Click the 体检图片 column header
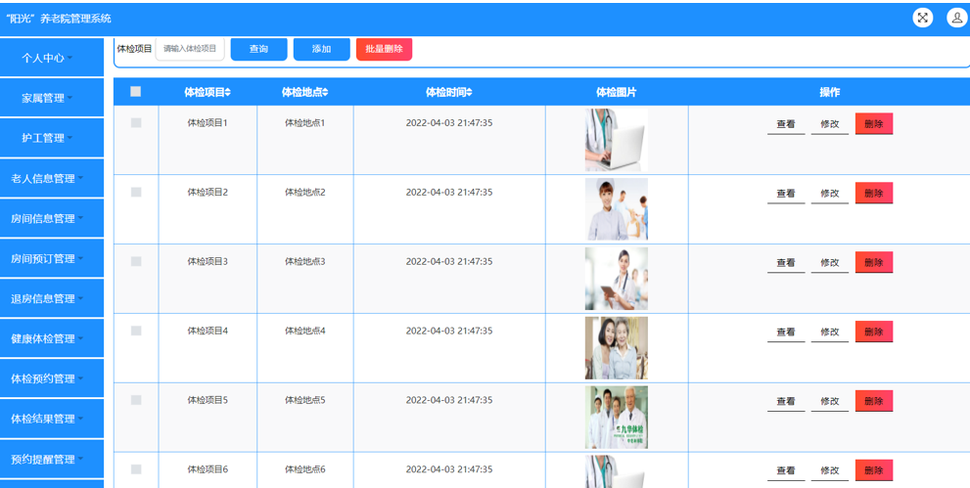The width and height of the screenshot is (970, 488). [x=616, y=93]
